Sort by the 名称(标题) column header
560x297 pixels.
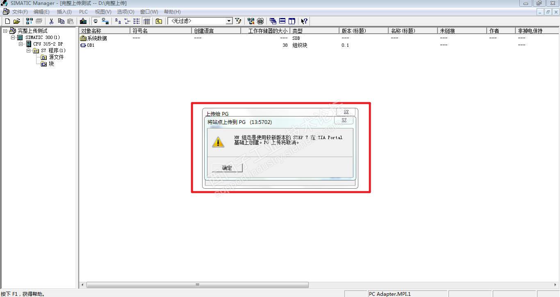413,31
